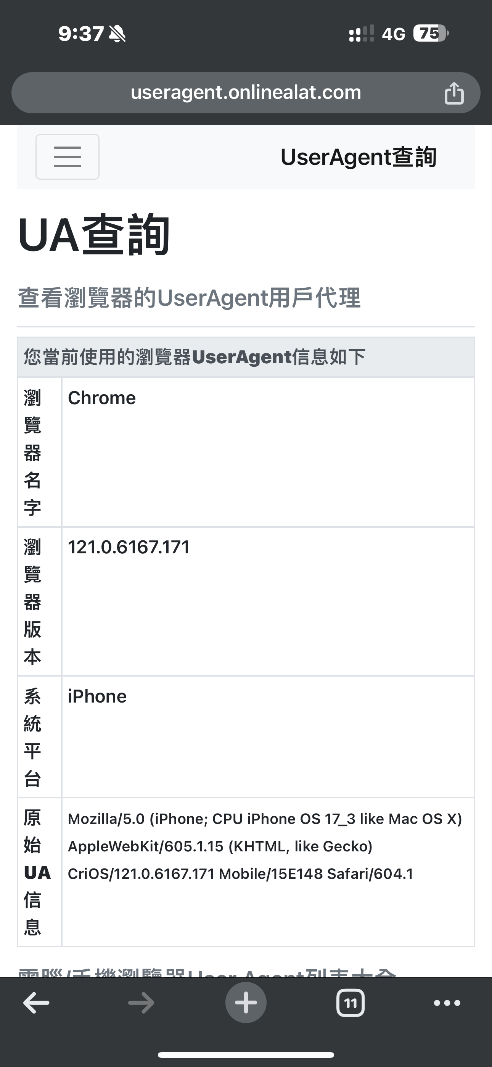The height and width of the screenshot is (1067, 492).
Task: Tap the useragent.onlinealat.com address field
Action: [x=246, y=93]
